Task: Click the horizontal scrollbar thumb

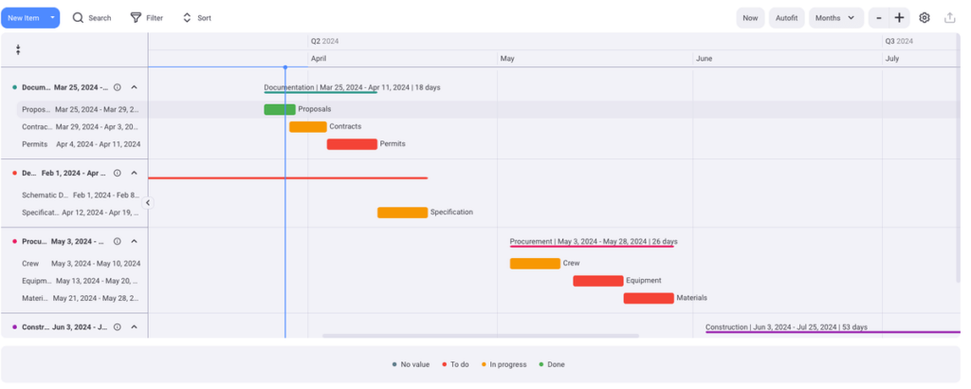Action: click(480, 336)
